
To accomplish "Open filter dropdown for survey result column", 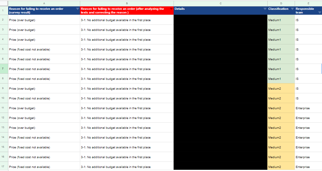I will 77,9.
